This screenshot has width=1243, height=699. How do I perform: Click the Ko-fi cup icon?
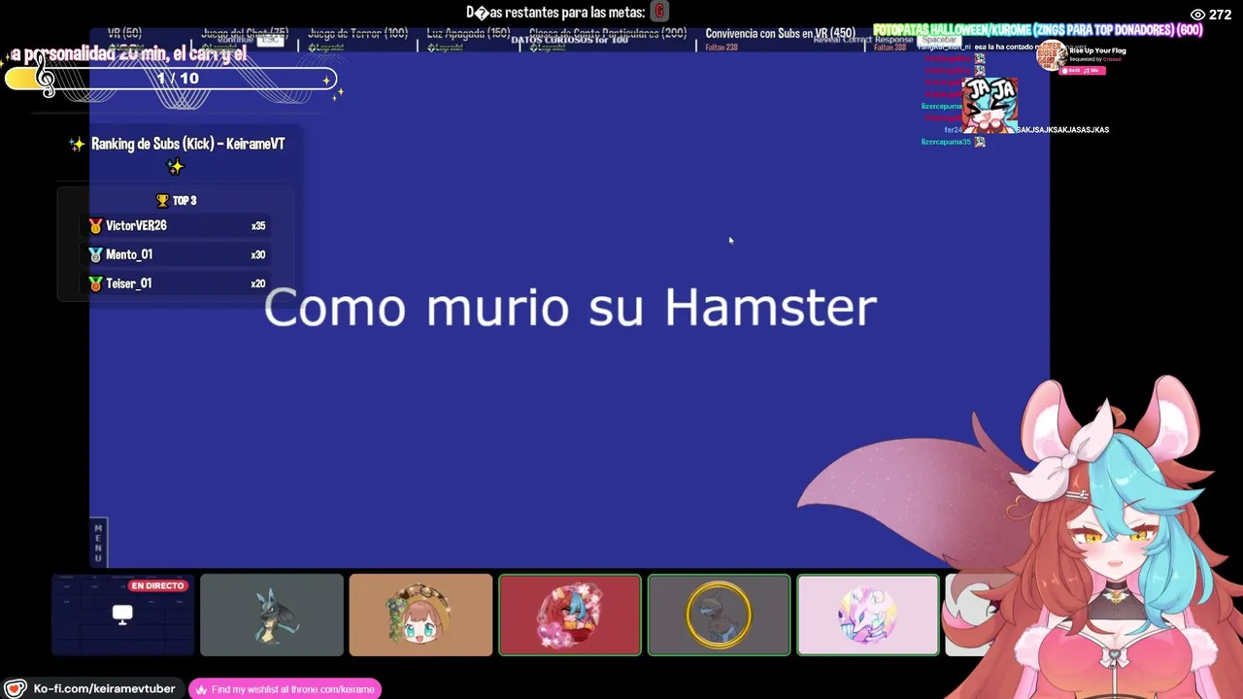pos(15,689)
